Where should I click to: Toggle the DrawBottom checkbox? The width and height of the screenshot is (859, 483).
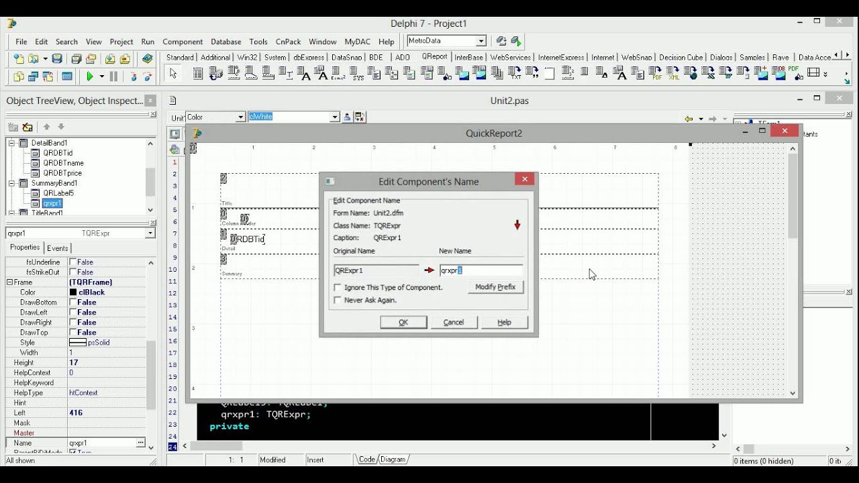tap(72, 303)
